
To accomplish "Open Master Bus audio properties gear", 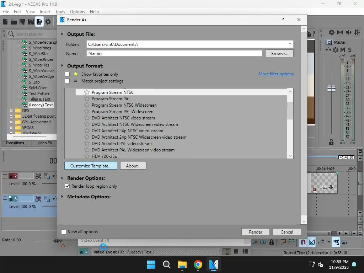I will tap(332, 32).
